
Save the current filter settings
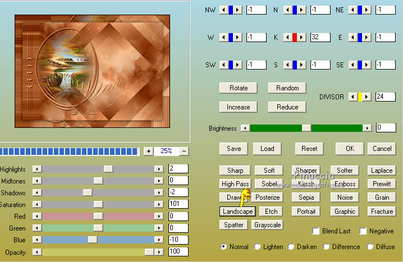pos(233,149)
